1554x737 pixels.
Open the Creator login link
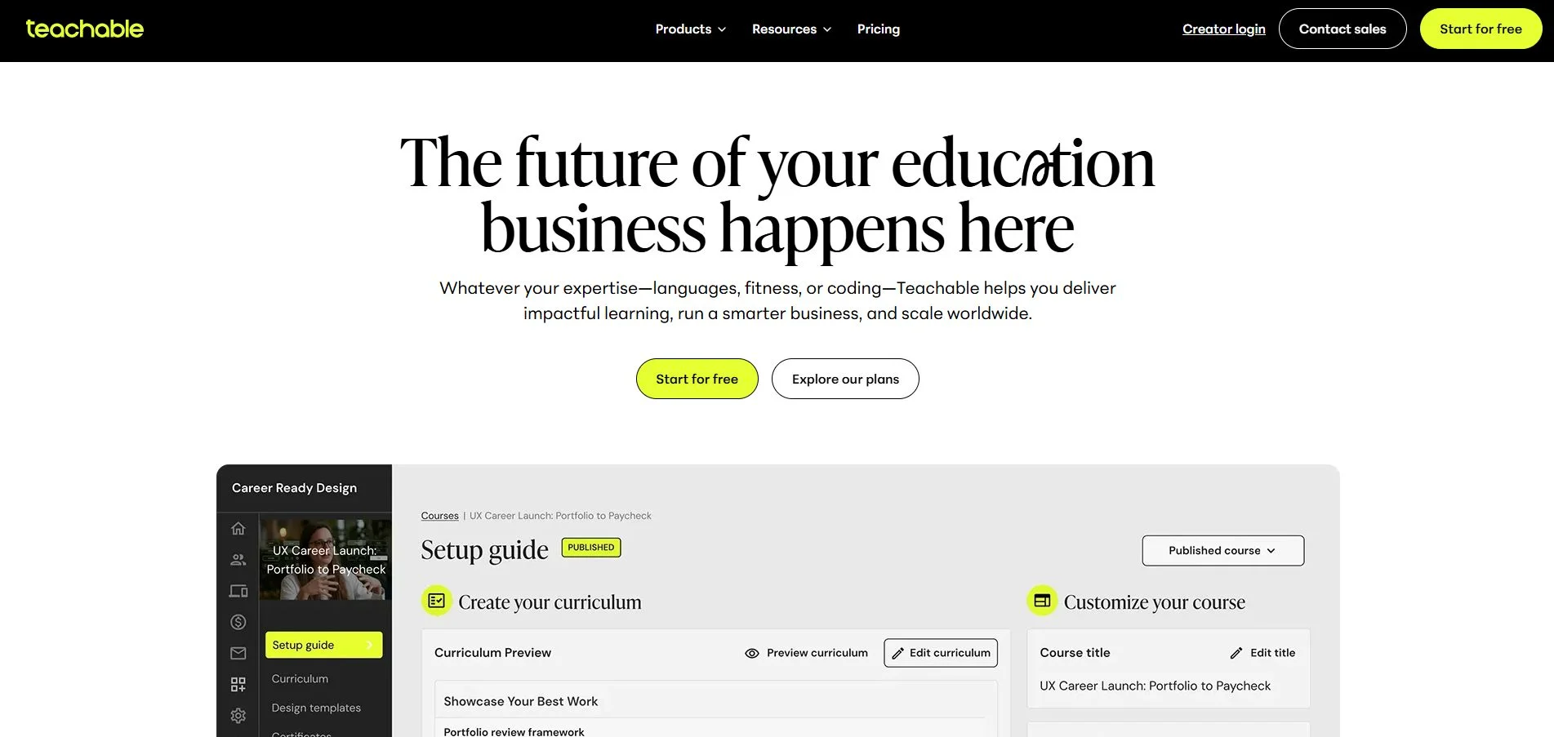[x=1223, y=29]
